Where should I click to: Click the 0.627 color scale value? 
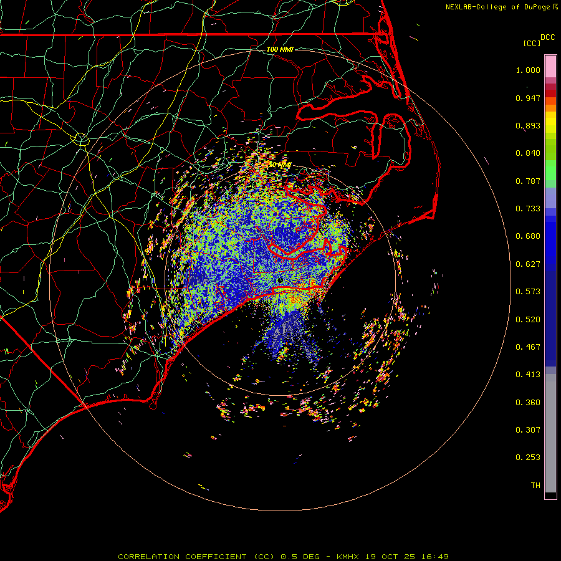click(528, 264)
